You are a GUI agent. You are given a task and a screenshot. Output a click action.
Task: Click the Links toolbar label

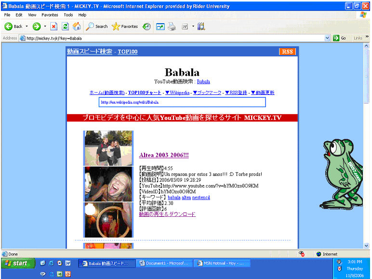coord(358,38)
